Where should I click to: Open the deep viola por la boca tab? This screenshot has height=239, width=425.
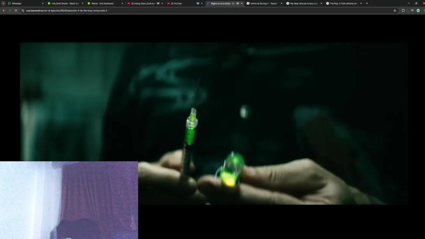[x=304, y=3]
